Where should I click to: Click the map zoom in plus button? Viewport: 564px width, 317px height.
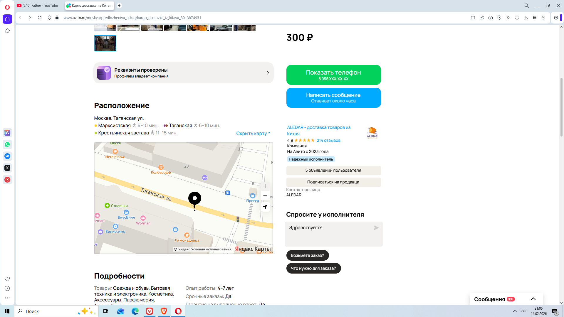(x=265, y=186)
